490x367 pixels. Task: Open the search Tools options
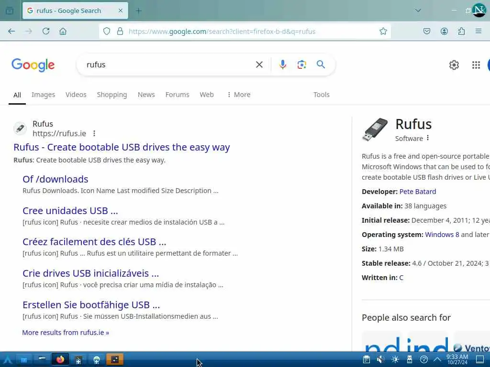[x=321, y=95]
